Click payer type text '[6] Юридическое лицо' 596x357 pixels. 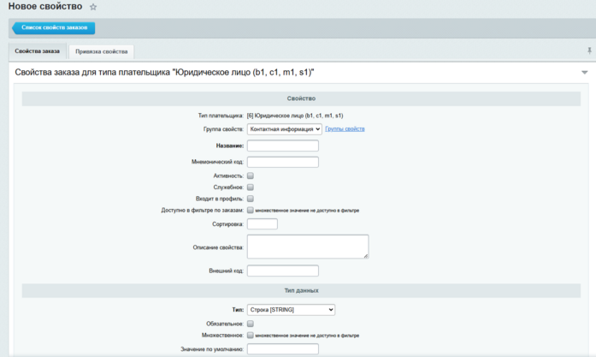click(295, 116)
